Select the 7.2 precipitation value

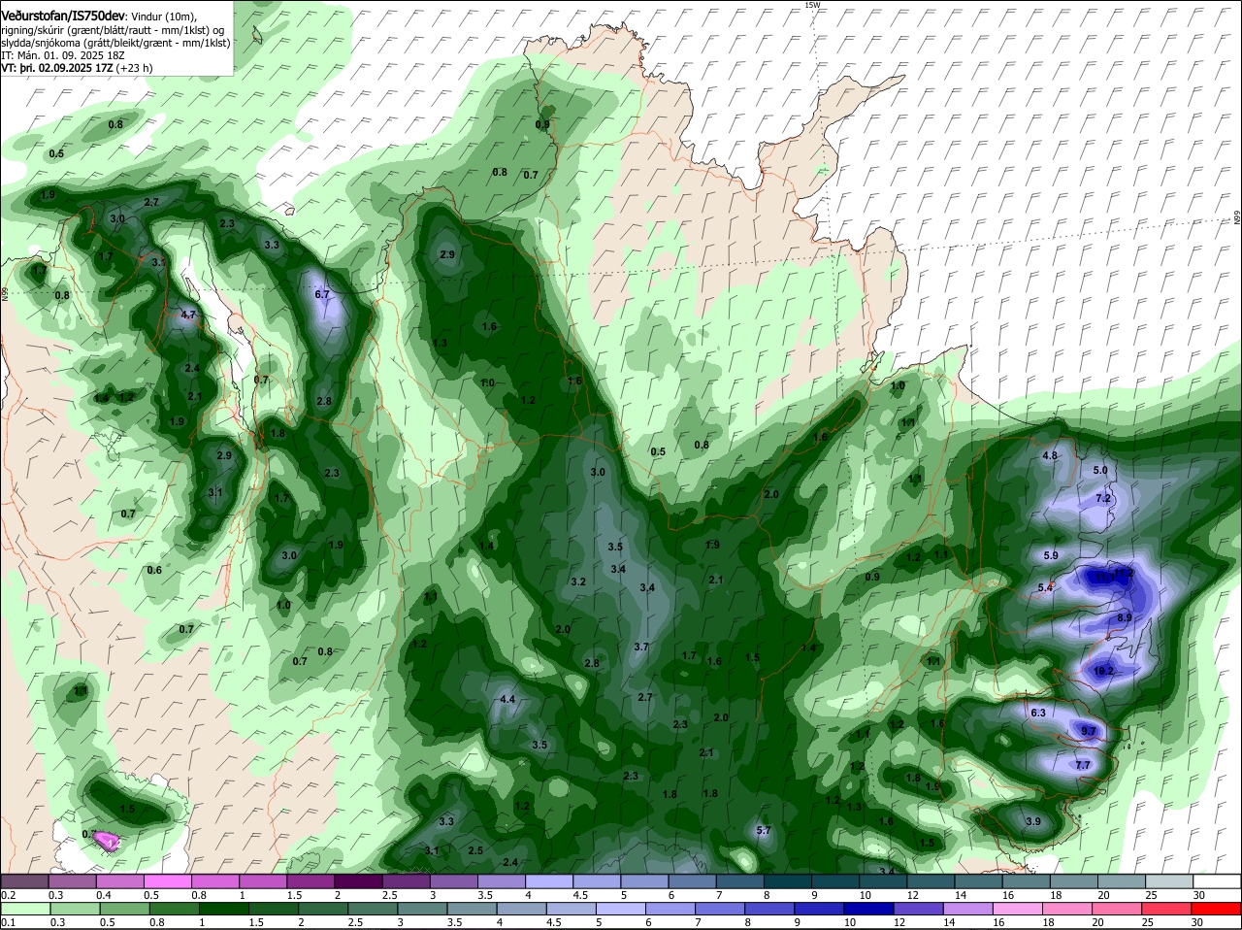(x=1103, y=498)
